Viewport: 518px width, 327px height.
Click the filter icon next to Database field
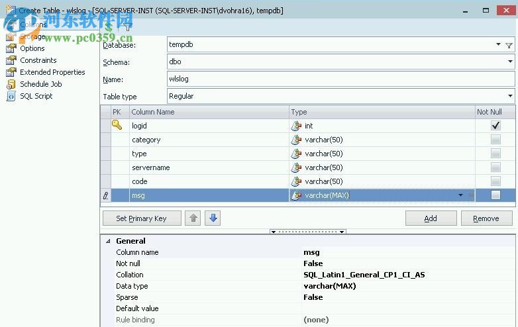coord(509,45)
